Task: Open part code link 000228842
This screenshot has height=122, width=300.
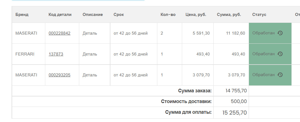Action: 59,33
